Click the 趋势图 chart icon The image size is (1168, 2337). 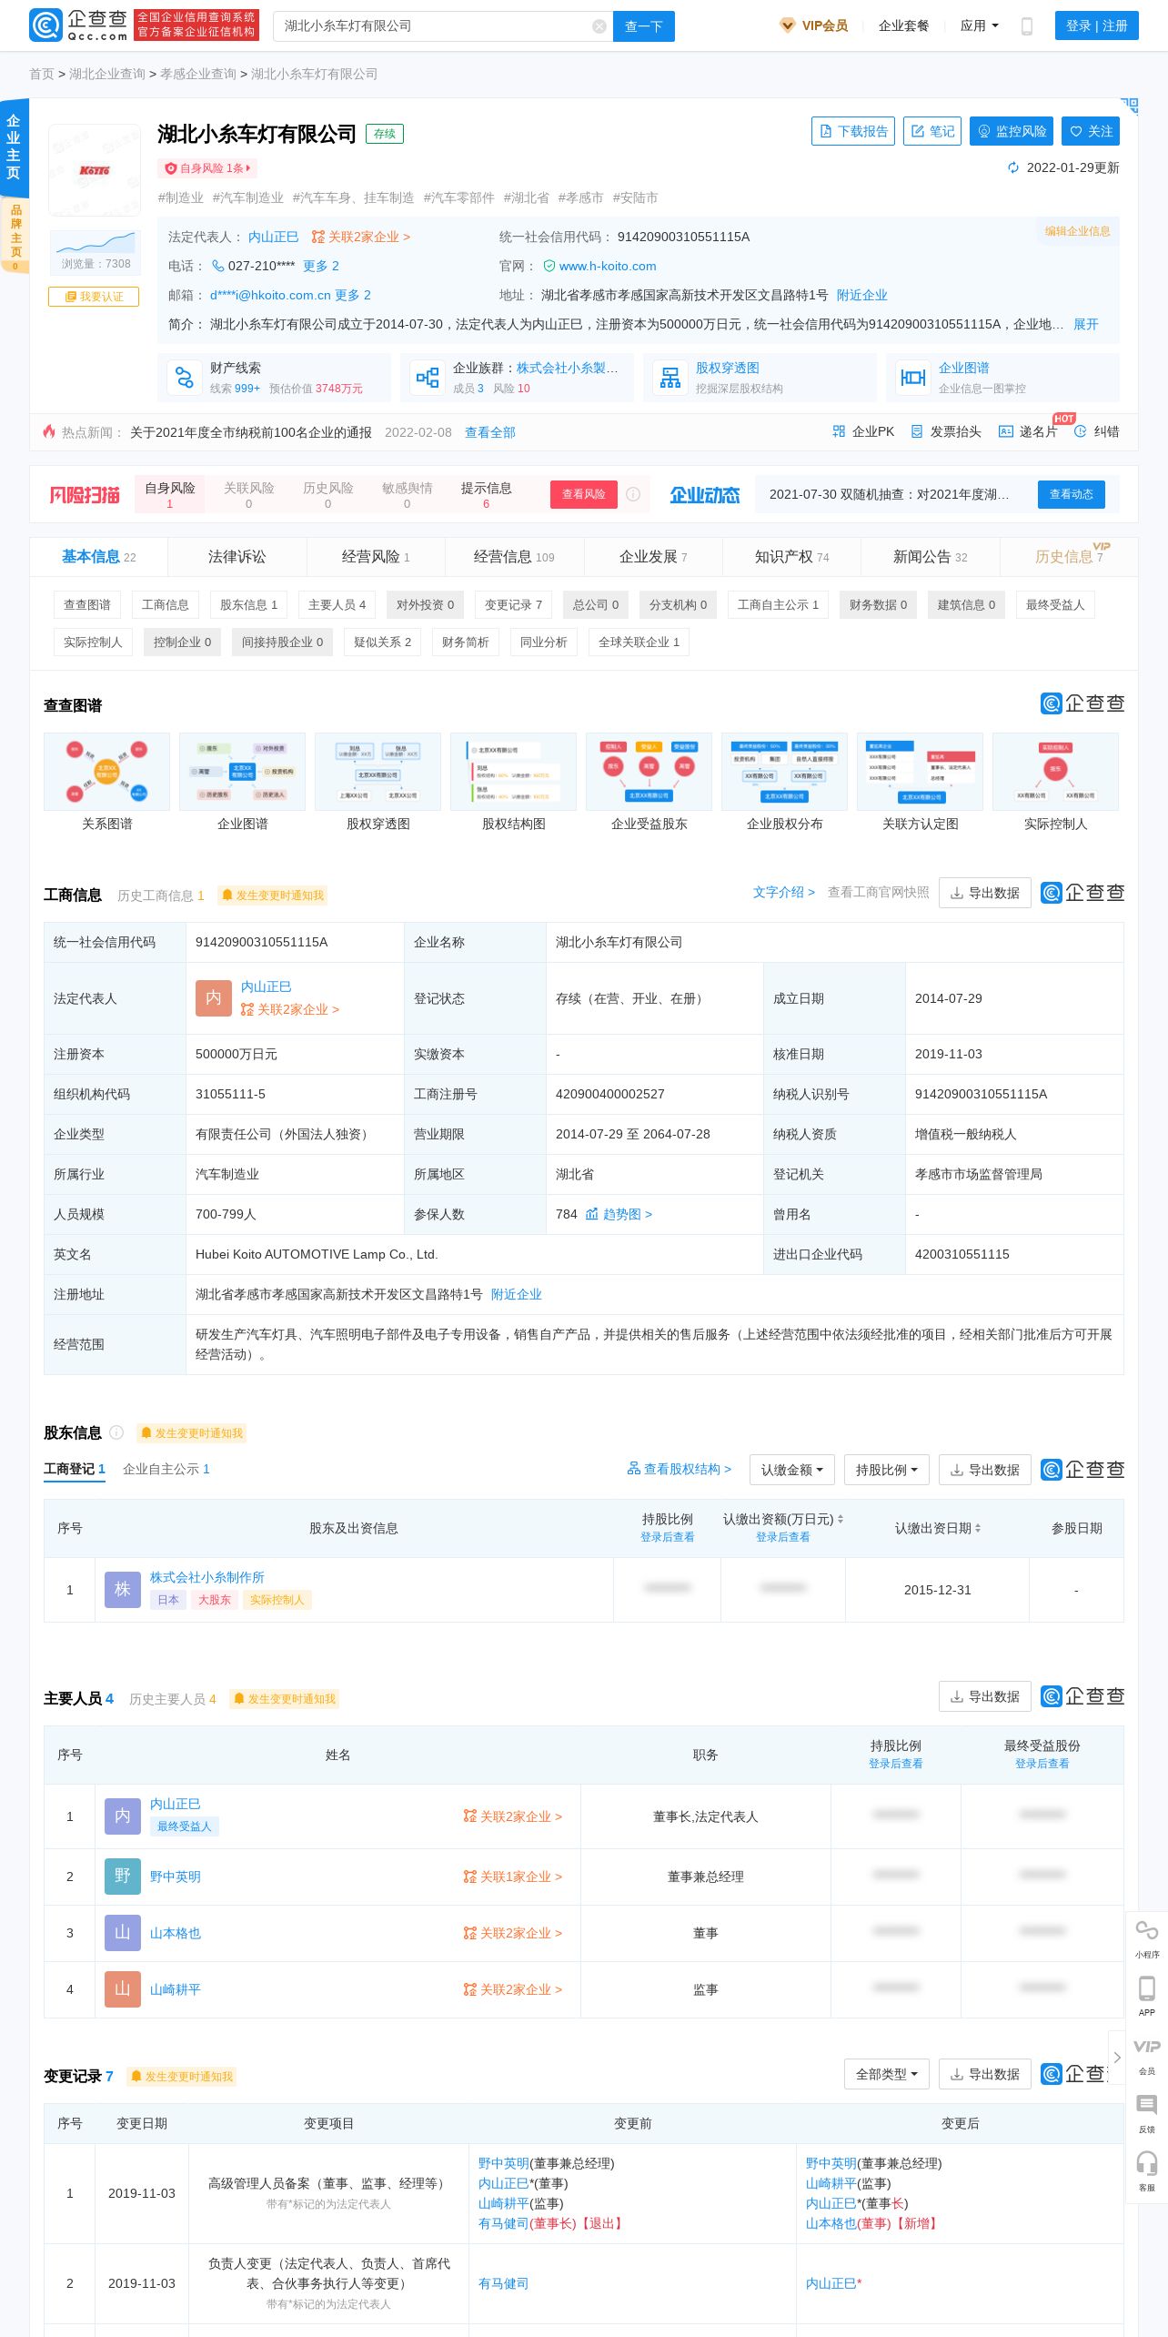click(x=592, y=1214)
